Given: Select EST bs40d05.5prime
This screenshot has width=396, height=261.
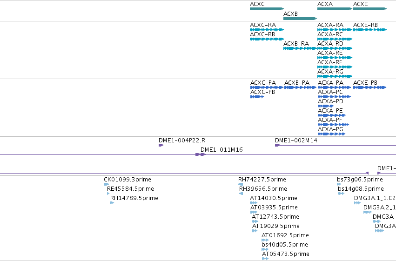Looking at the screenshot, I should coord(265,249).
